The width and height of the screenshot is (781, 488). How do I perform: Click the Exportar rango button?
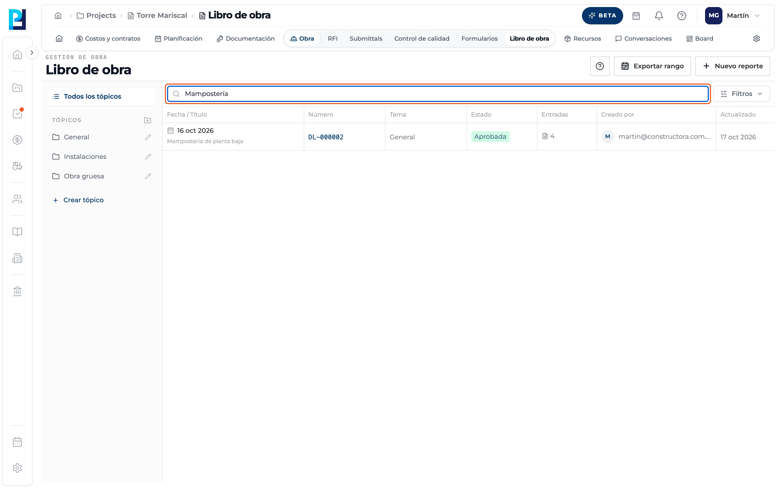pos(652,66)
